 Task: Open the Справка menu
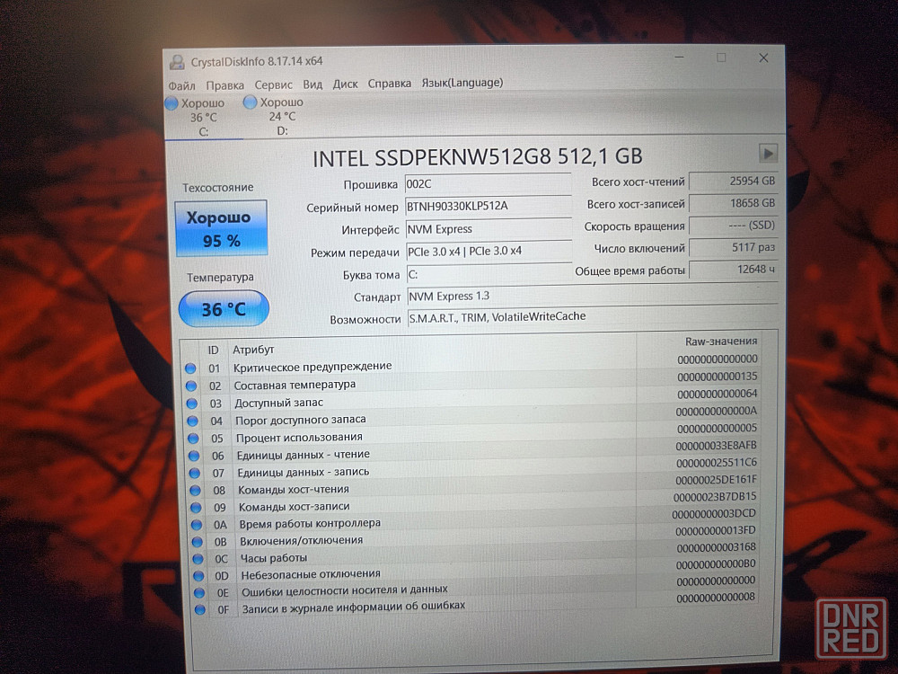click(390, 84)
